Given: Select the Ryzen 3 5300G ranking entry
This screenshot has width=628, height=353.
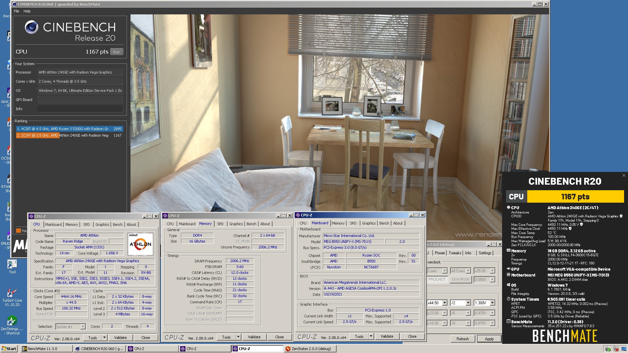Looking at the screenshot, I should 69,129.
